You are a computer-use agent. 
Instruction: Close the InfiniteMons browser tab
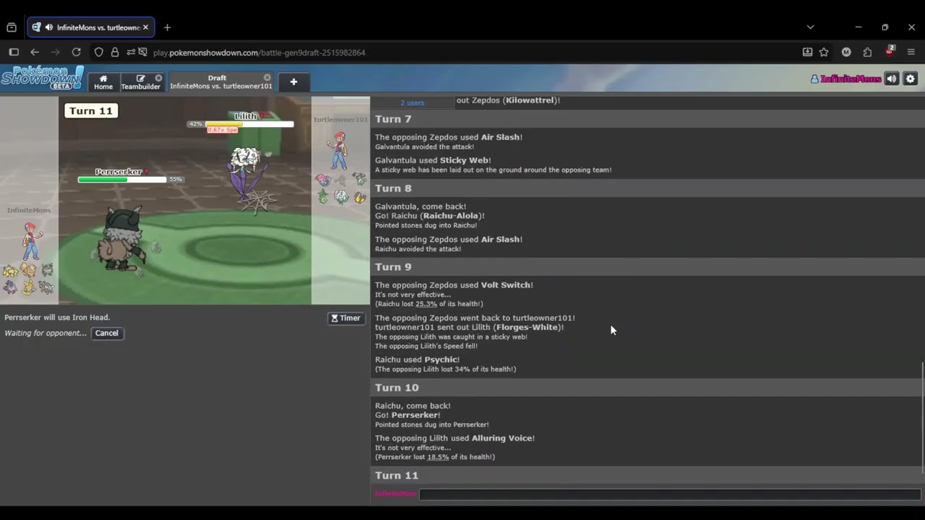[145, 27]
